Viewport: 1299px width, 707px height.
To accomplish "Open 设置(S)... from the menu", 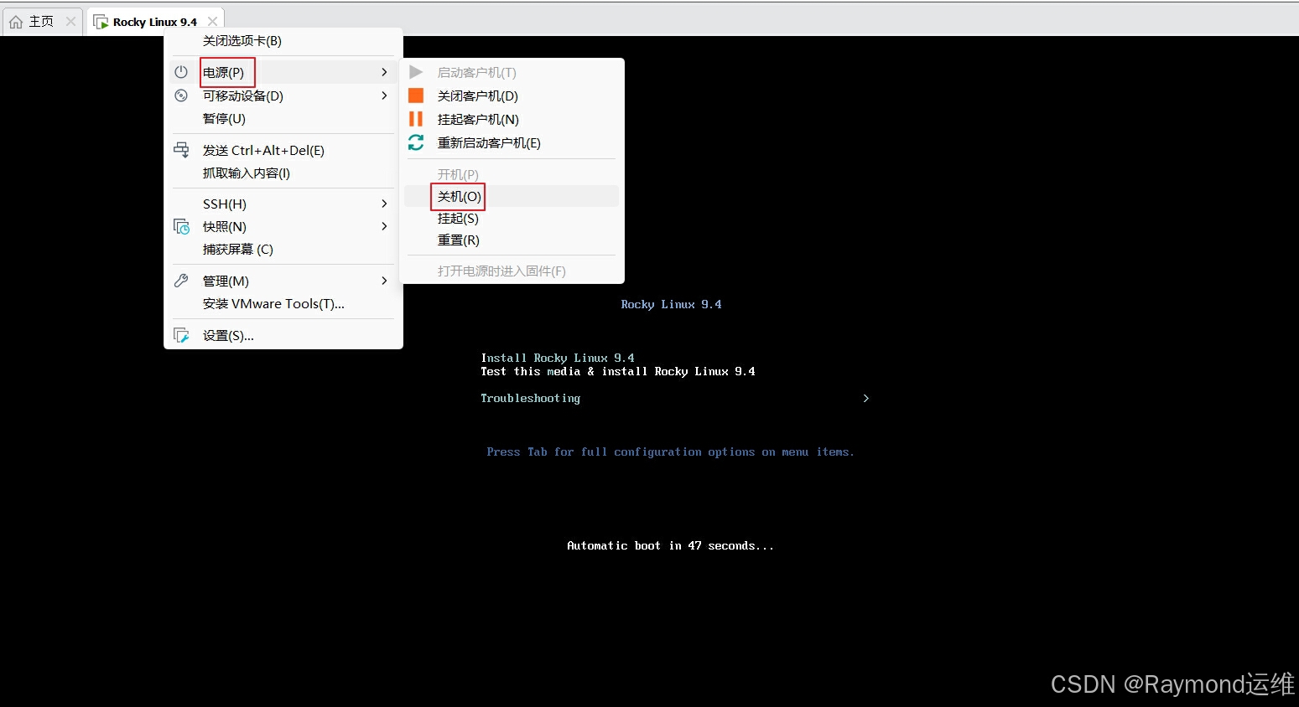I will [283, 335].
